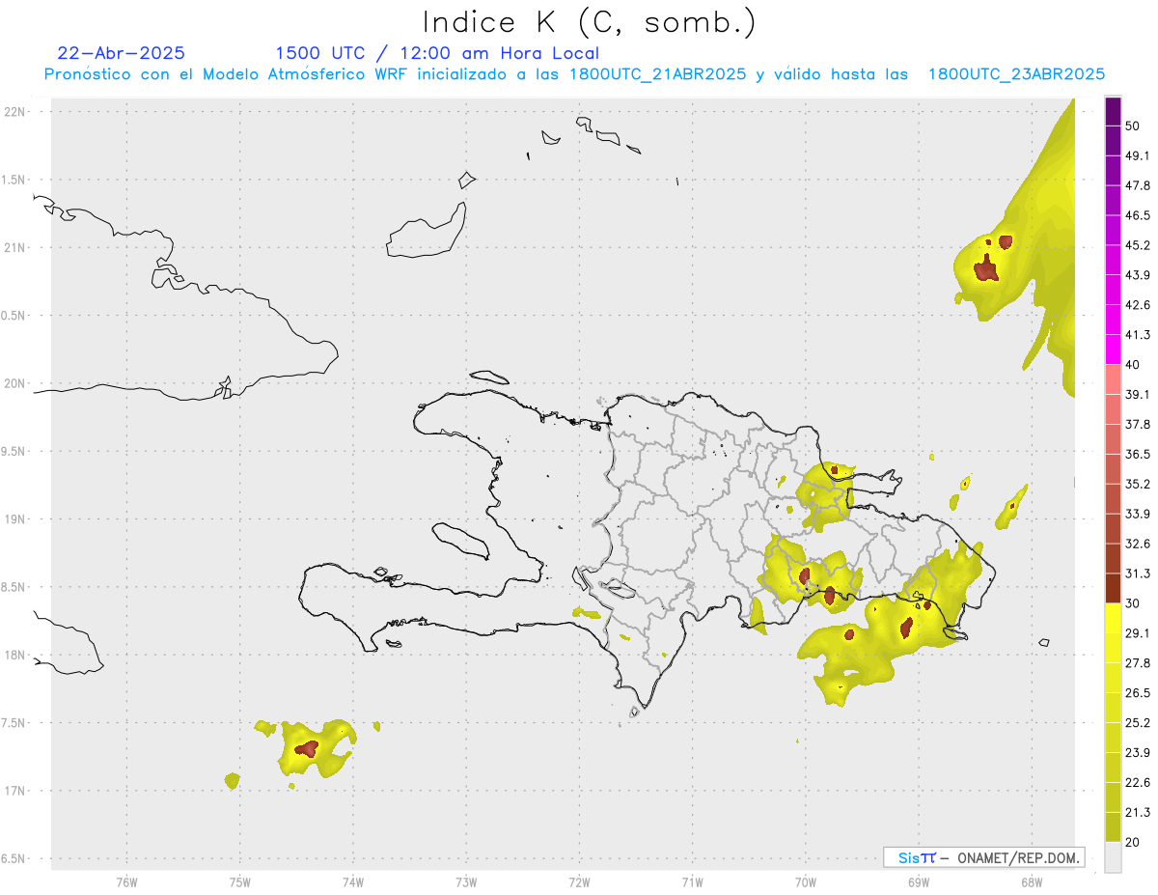
Task: Click the '22N' latitude label
Action: pos(16,112)
